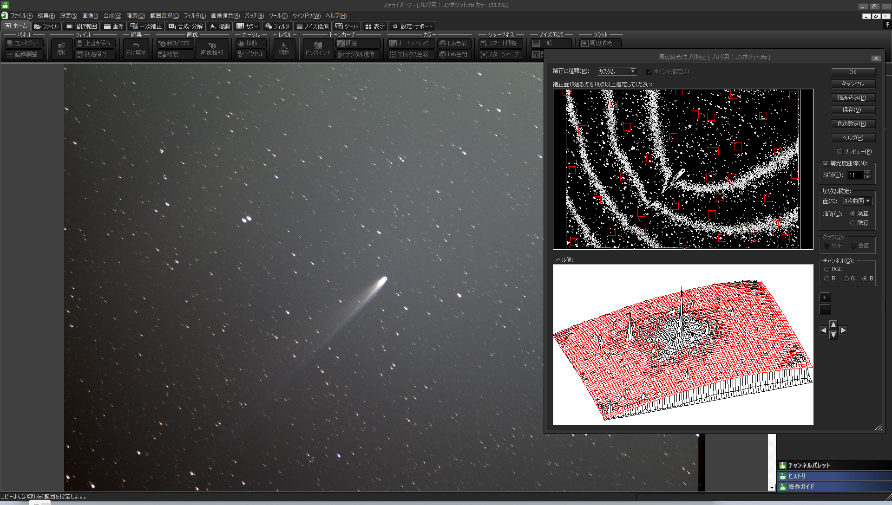892x505 pixels.
Task: Select the ピンポイント tone curve tool
Action: point(318,48)
